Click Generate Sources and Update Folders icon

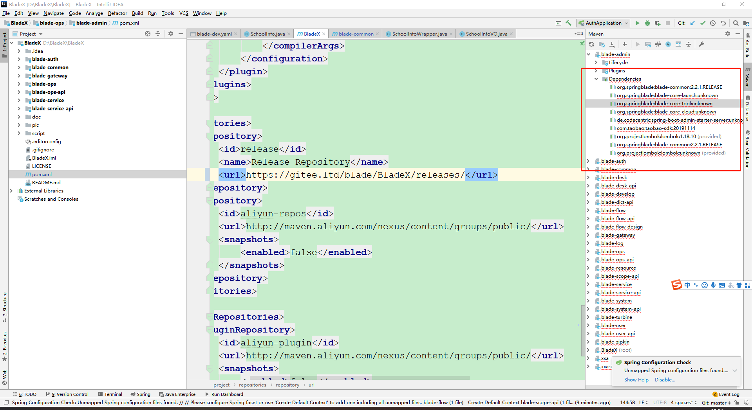pos(602,44)
